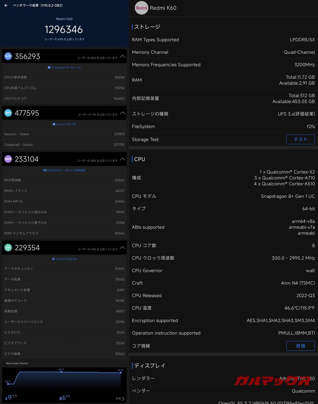
Task: Tap the Android 13(64-bit) label icon
Action: click(x=53, y=259)
